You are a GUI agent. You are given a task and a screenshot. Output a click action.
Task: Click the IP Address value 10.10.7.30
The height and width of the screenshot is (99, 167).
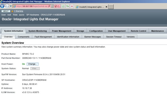(x=27, y=88)
